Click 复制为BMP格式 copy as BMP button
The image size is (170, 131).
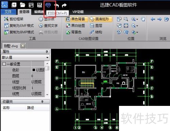pyautogui.click(x=19, y=32)
